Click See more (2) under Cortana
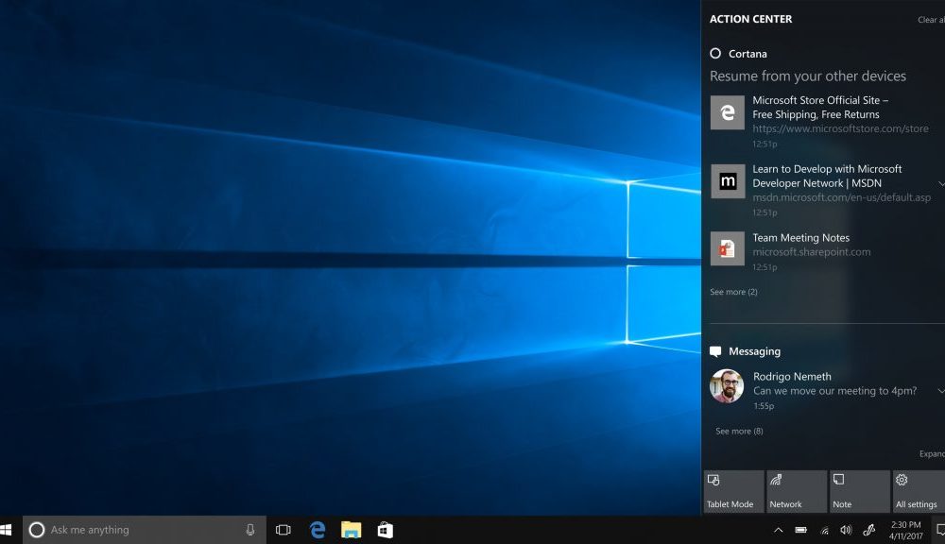 click(x=733, y=292)
